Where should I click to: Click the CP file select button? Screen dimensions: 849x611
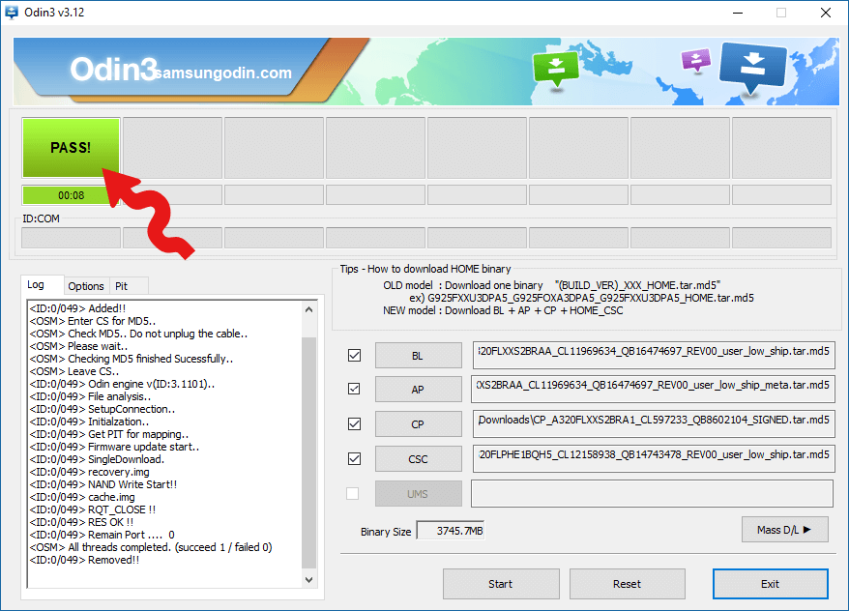[x=418, y=423]
